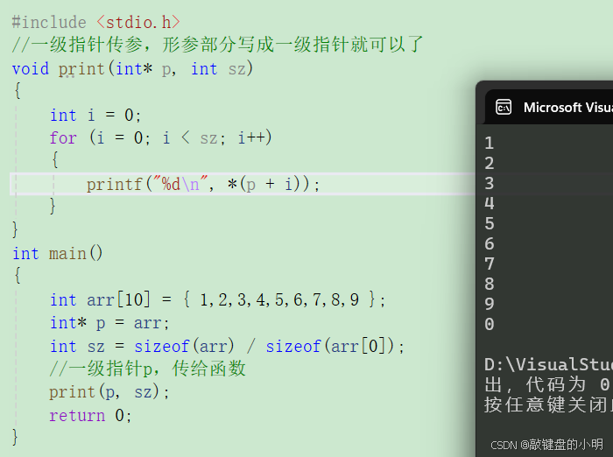
Task: Click the 'int i = 0;' line
Action: click(95, 115)
